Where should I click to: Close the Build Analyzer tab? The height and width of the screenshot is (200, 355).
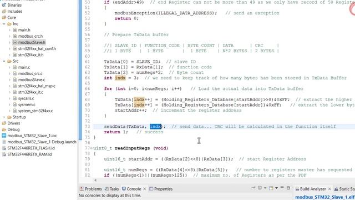329,189
